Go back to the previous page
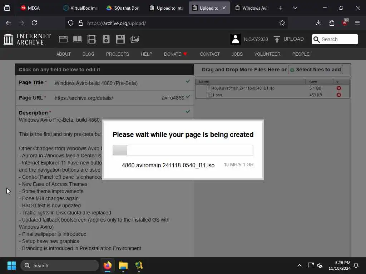Screen dimensions: 366x274 [9, 23]
